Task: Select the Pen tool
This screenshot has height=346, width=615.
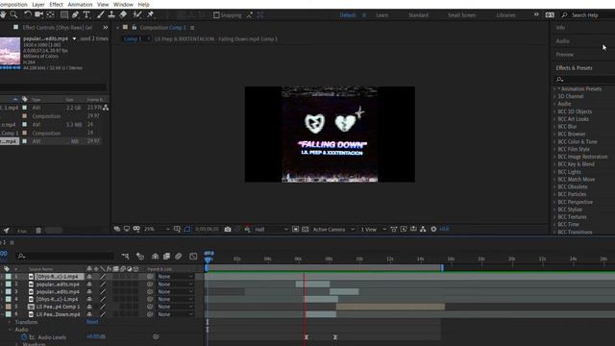Action: (x=75, y=14)
